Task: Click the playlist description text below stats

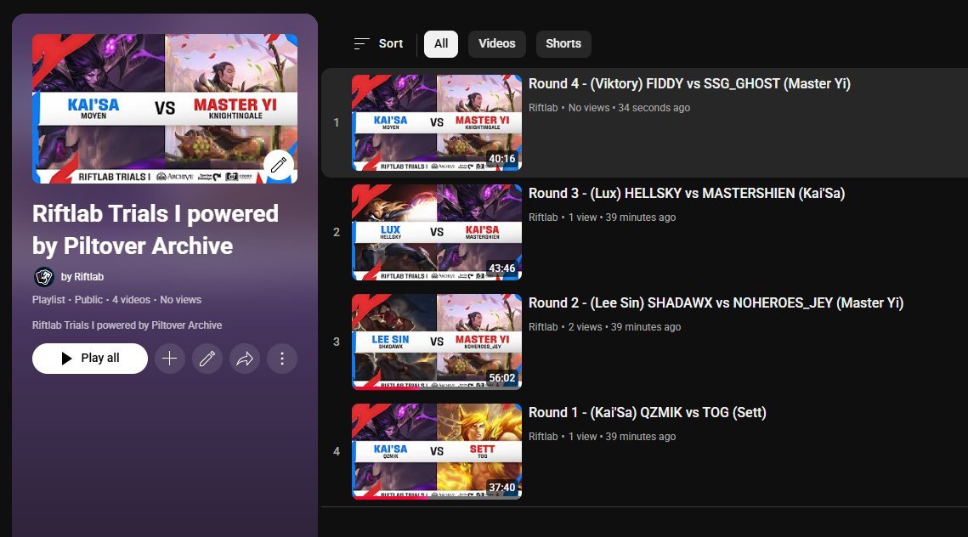Action: [127, 325]
